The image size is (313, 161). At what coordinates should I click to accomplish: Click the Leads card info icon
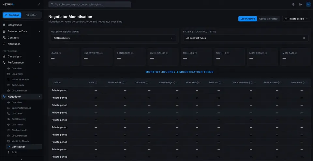[60, 53]
